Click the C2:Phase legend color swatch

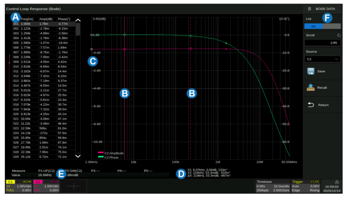pos(101,157)
